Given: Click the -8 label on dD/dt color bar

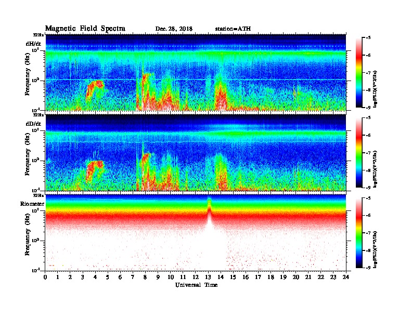Looking at the screenshot, I should (368, 170).
